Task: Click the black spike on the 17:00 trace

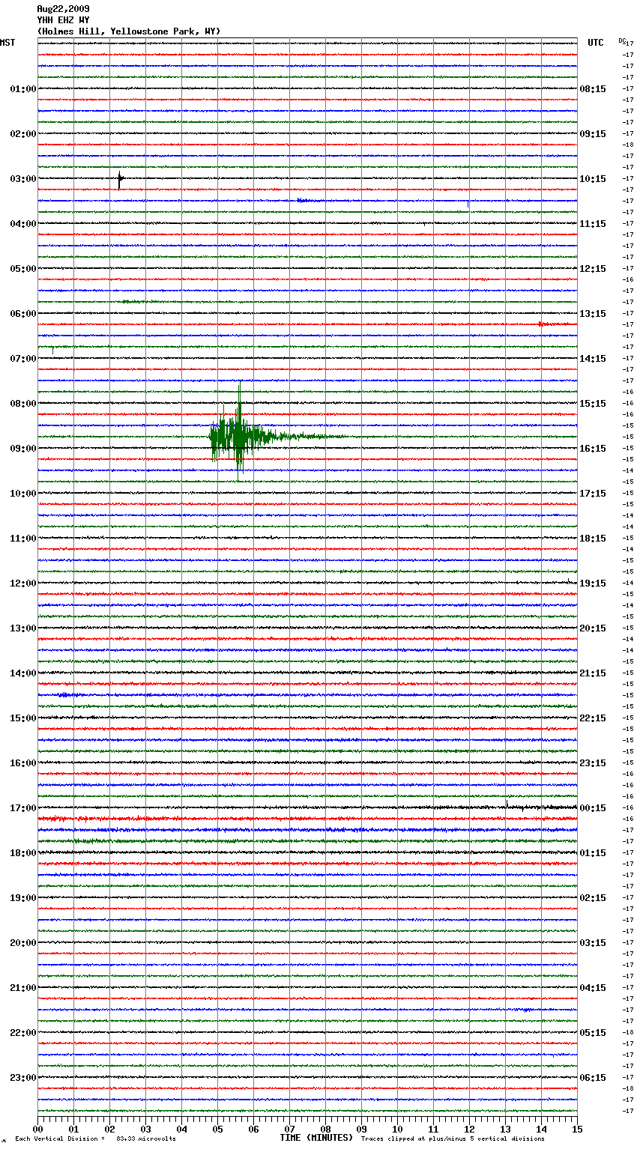Action: coord(507,804)
